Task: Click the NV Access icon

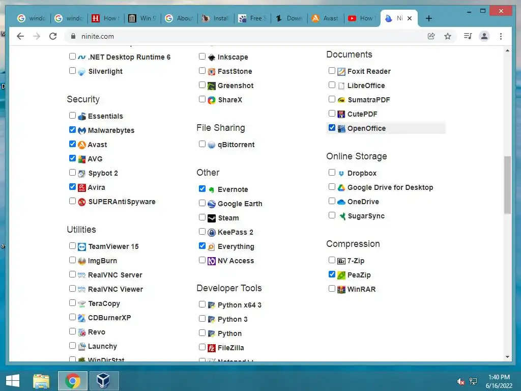Action: coord(211,261)
